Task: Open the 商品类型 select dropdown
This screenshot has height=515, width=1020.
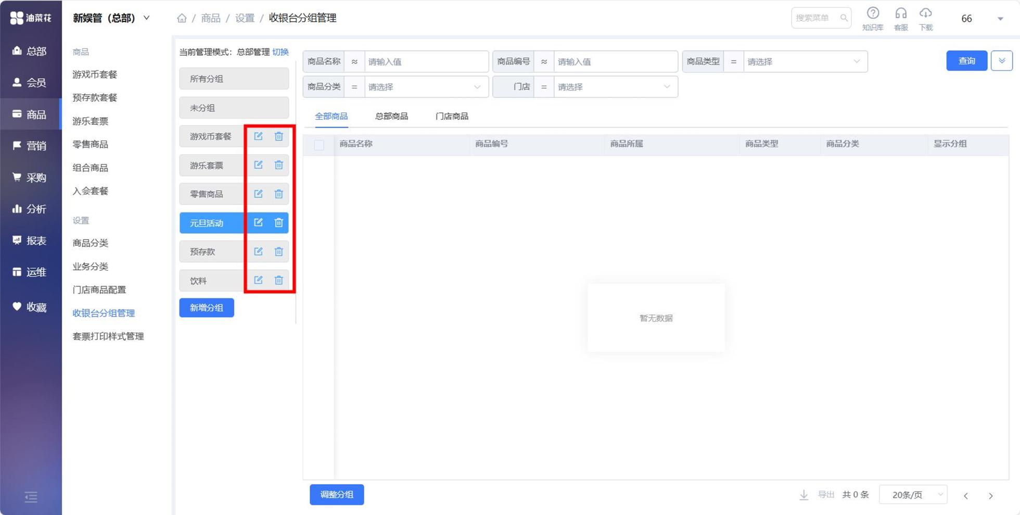Action: tap(805, 61)
